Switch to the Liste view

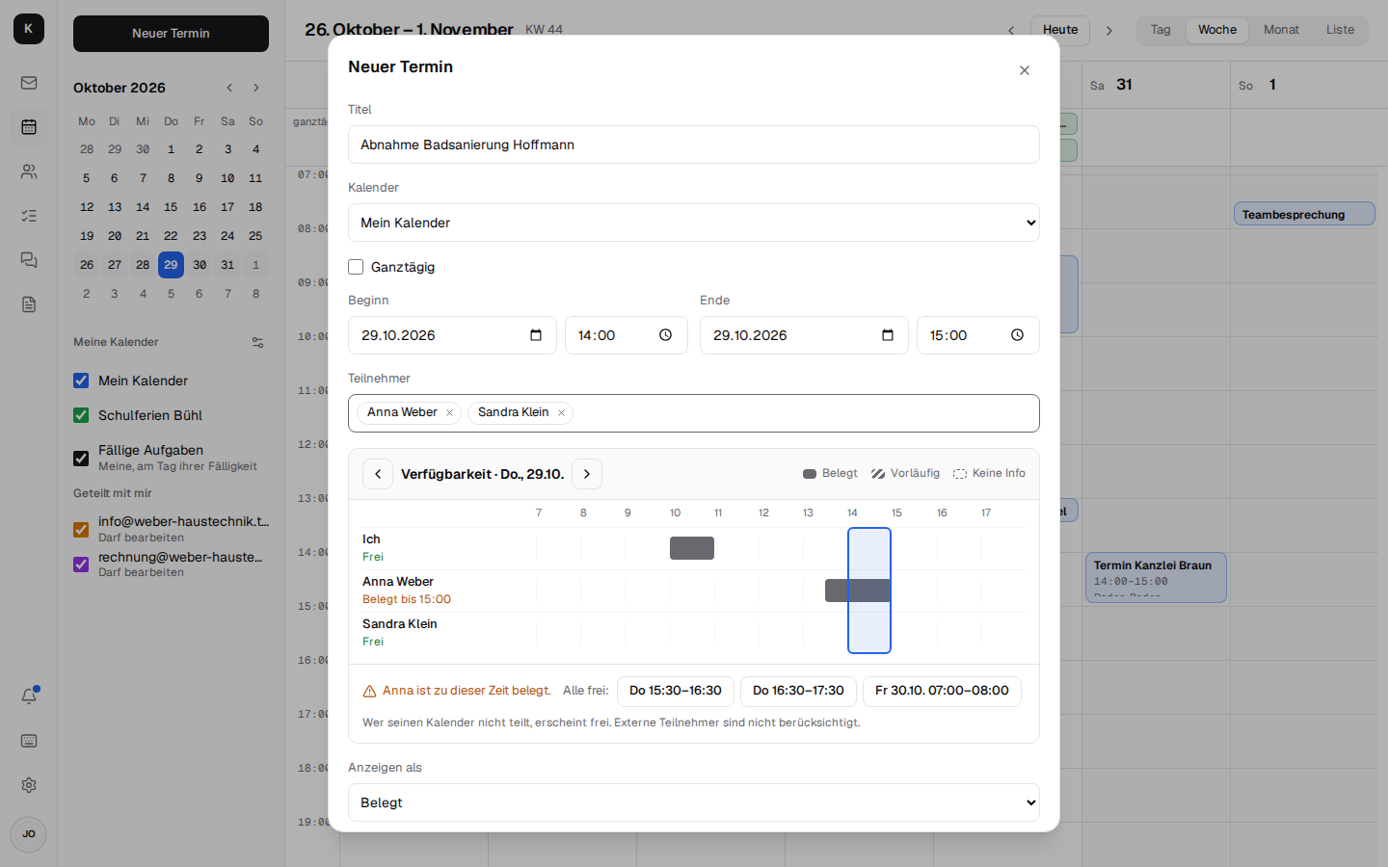[x=1340, y=30]
